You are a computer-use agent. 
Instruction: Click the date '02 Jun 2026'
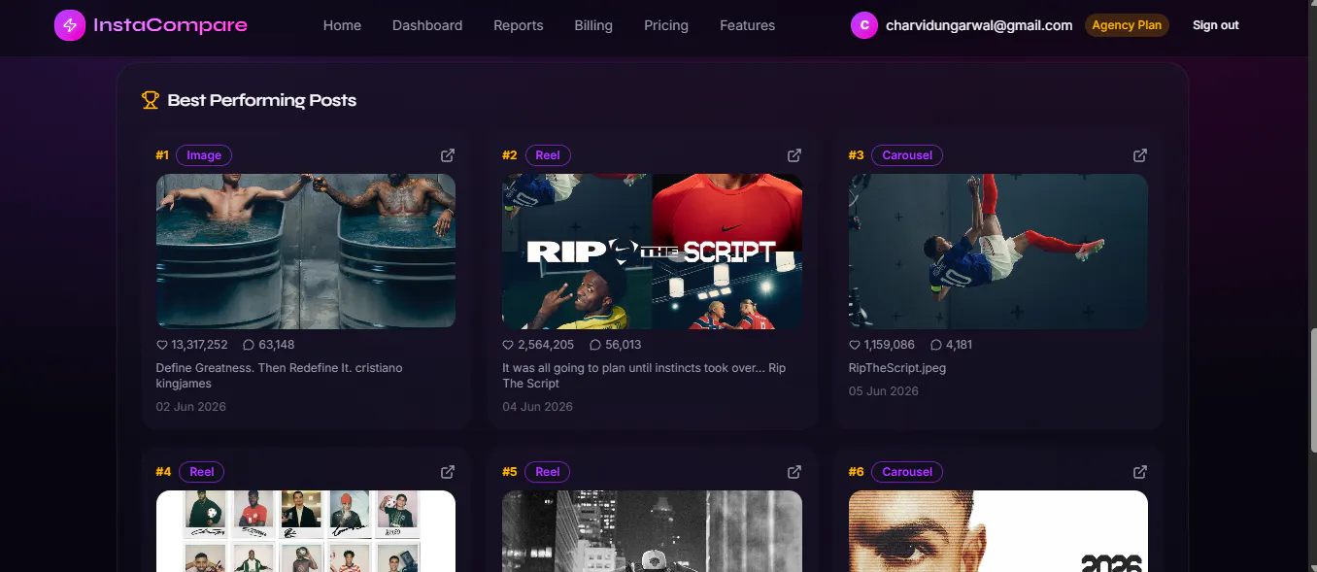pos(191,407)
